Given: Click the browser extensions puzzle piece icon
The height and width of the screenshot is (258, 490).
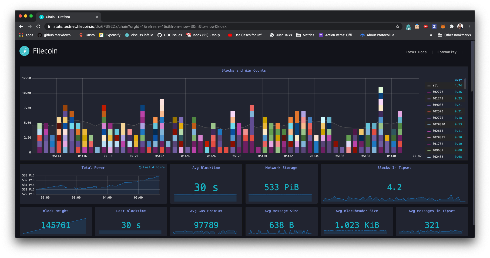Looking at the screenshot, I should (452, 26).
